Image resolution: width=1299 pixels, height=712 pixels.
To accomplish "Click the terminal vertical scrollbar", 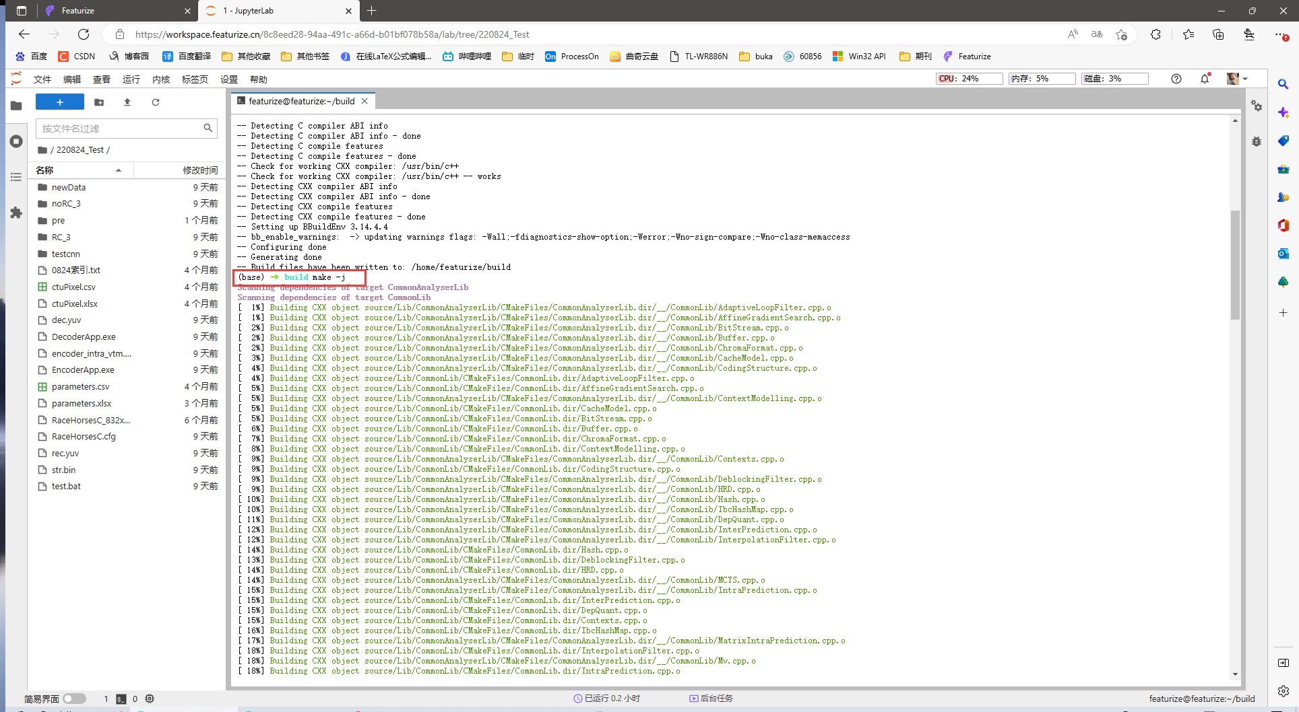I will click(1235, 265).
